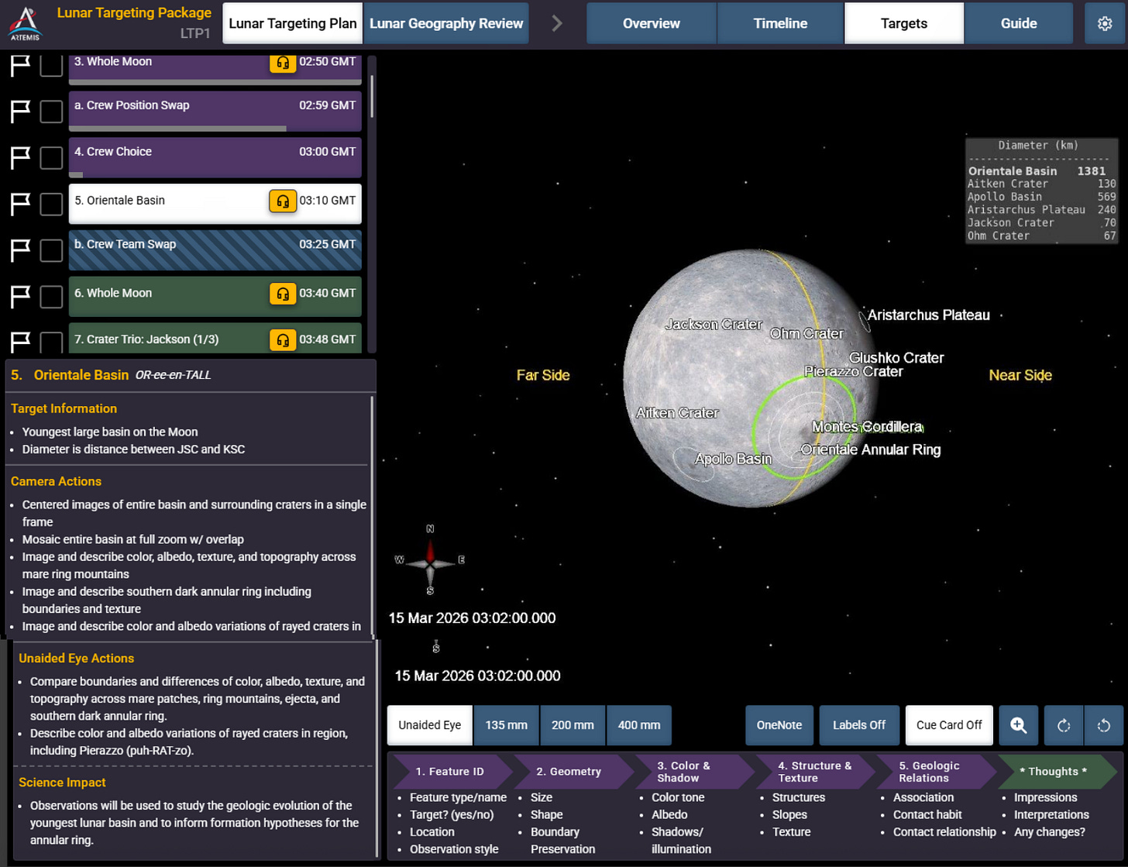Click the headphones icon on Whole Moon 3
1128x867 pixels.
coord(284,63)
